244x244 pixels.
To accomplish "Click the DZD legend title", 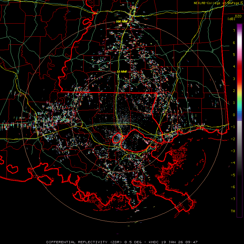I will [238, 16].
